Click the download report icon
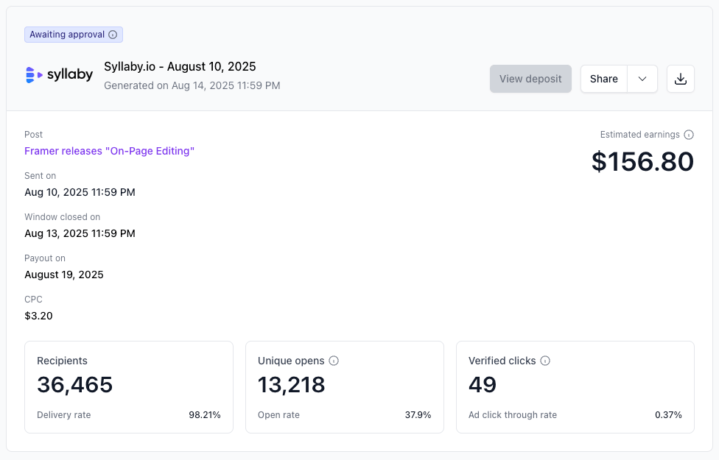 point(681,79)
